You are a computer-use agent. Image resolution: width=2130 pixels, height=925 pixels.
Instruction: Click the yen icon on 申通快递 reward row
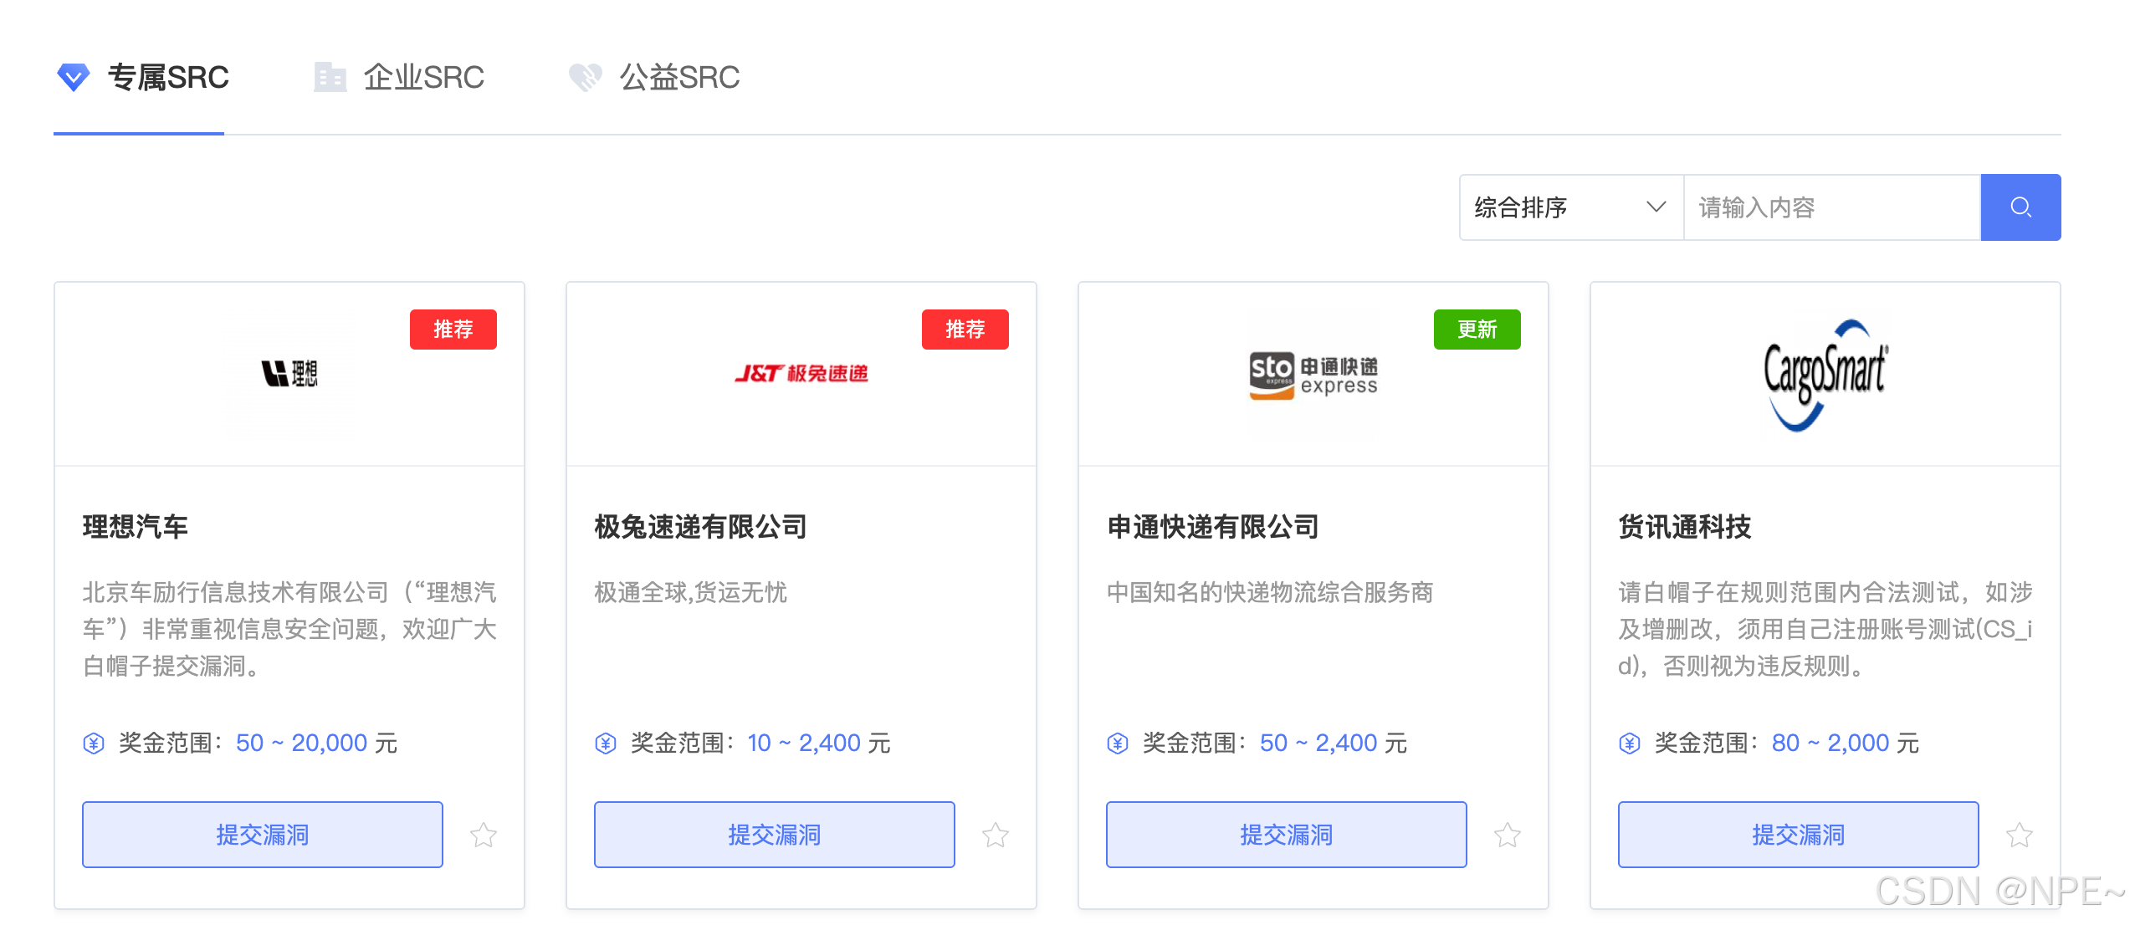[x=1118, y=743]
